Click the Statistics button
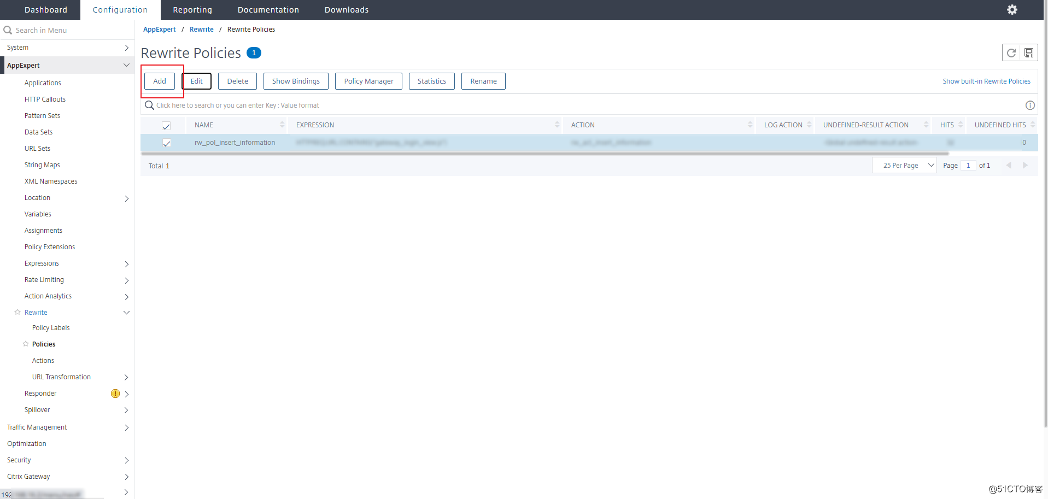1048x499 pixels. (432, 81)
